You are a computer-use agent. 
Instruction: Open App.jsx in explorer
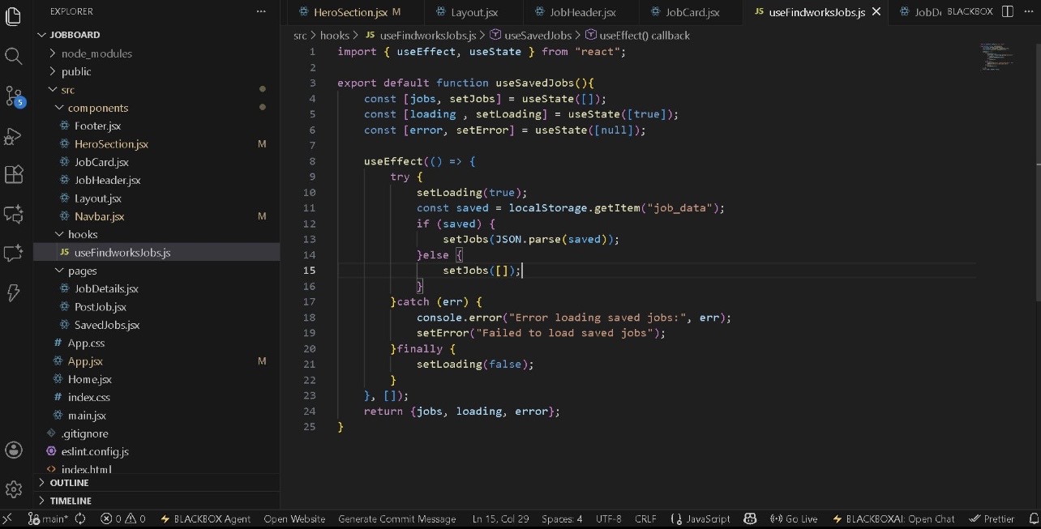[x=156, y=361]
